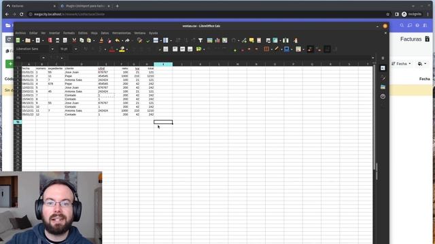Screen dimensions: 435x244
Task: Click the Open folder icon in Calc toolbar
Action: pos(28,41)
